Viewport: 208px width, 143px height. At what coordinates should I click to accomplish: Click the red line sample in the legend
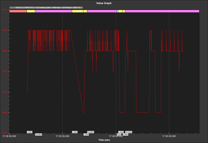click(x=13, y=7)
